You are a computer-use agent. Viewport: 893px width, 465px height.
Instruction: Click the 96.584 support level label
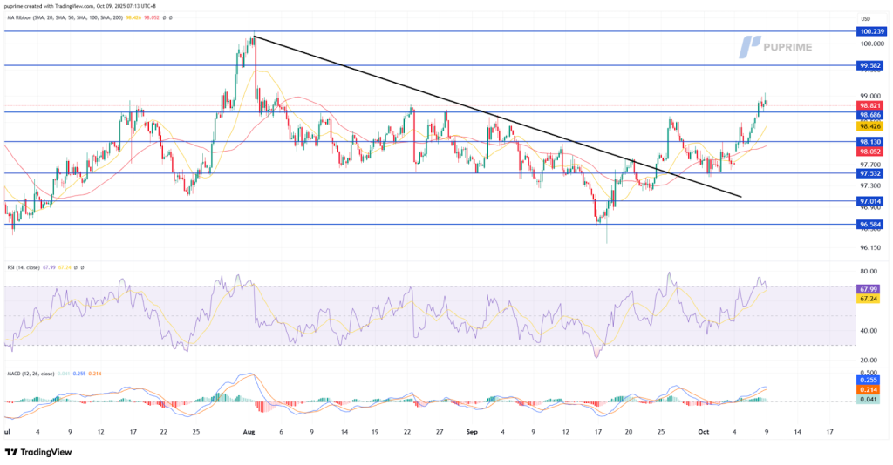pyautogui.click(x=871, y=225)
